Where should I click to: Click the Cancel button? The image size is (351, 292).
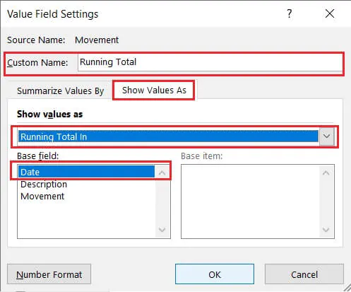(x=304, y=274)
